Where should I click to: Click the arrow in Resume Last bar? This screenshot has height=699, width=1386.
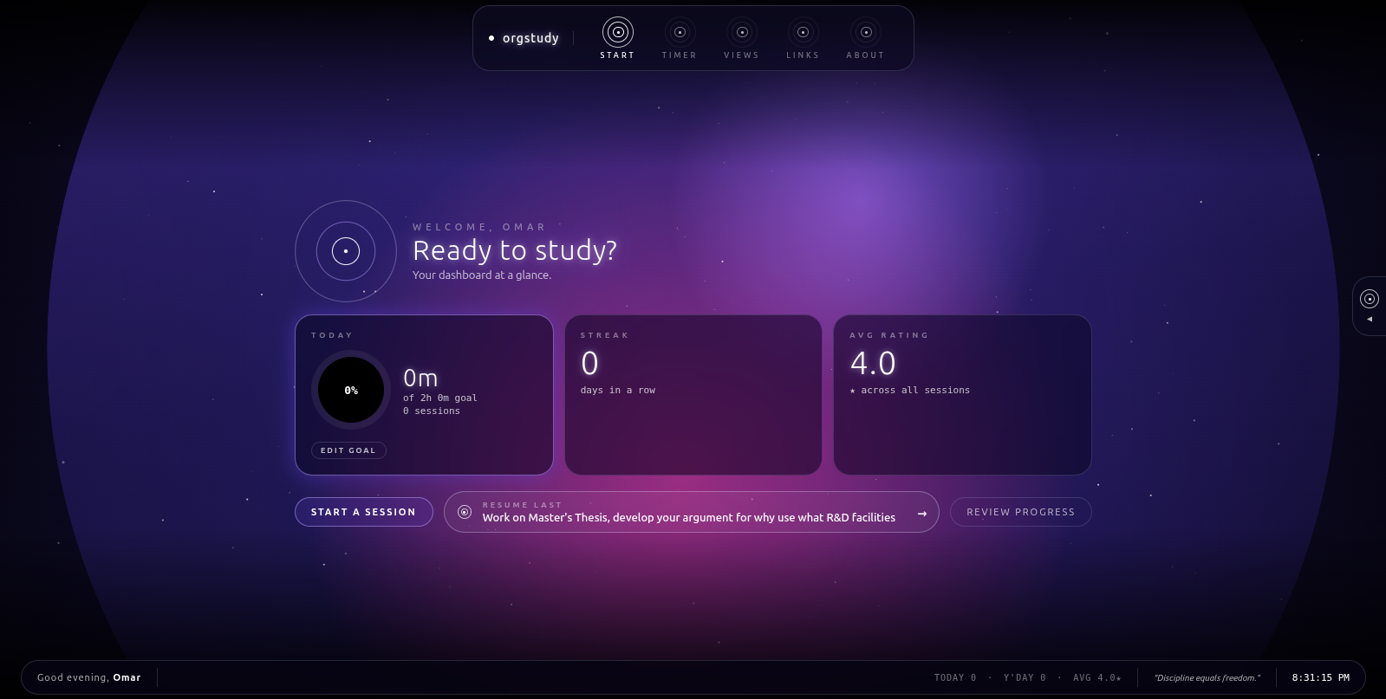tap(922, 514)
